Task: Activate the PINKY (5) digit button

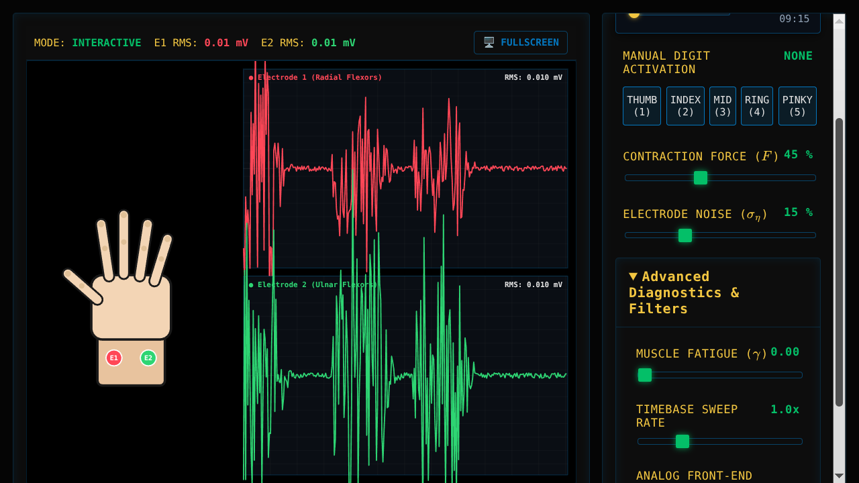Action: click(x=797, y=106)
